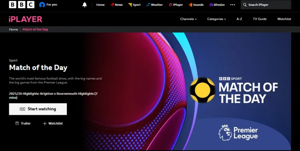300x151 pixels.
Task: Click the purple Bitesize icon
Action: (x=211, y=5)
